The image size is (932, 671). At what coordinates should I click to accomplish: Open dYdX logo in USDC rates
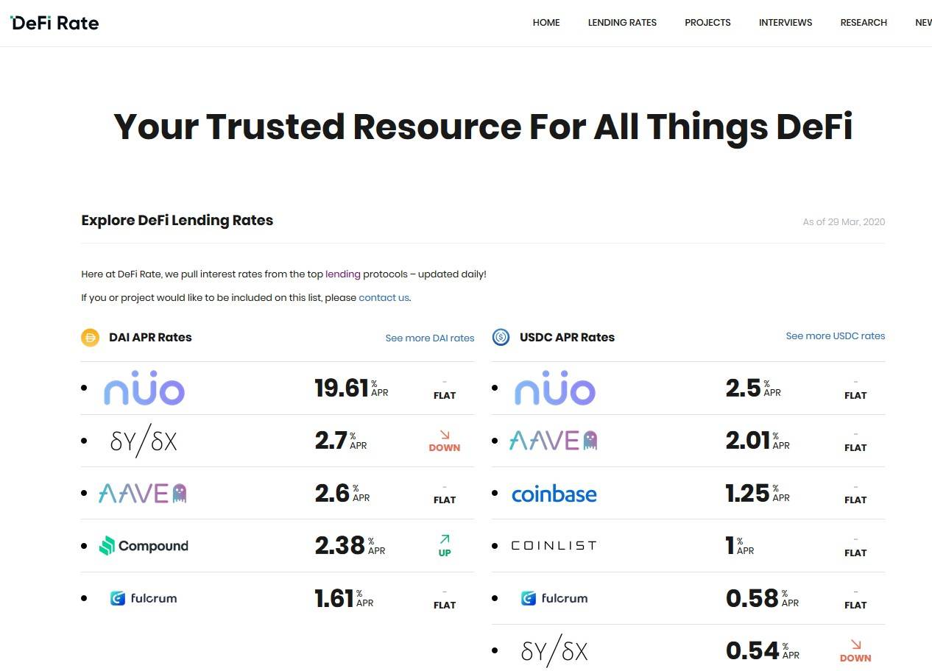(x=554, y=651)
